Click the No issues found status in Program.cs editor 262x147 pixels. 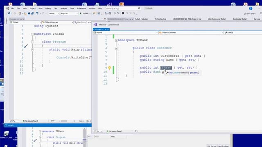30,121
